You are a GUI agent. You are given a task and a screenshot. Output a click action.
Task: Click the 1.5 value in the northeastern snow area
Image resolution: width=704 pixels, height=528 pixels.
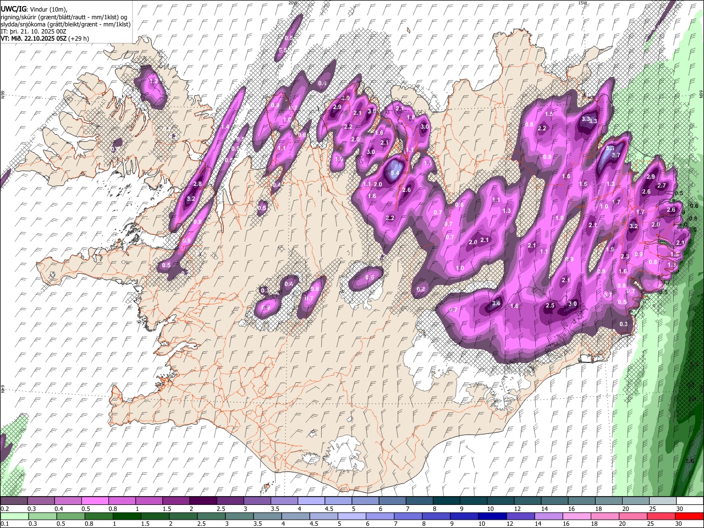548,114
